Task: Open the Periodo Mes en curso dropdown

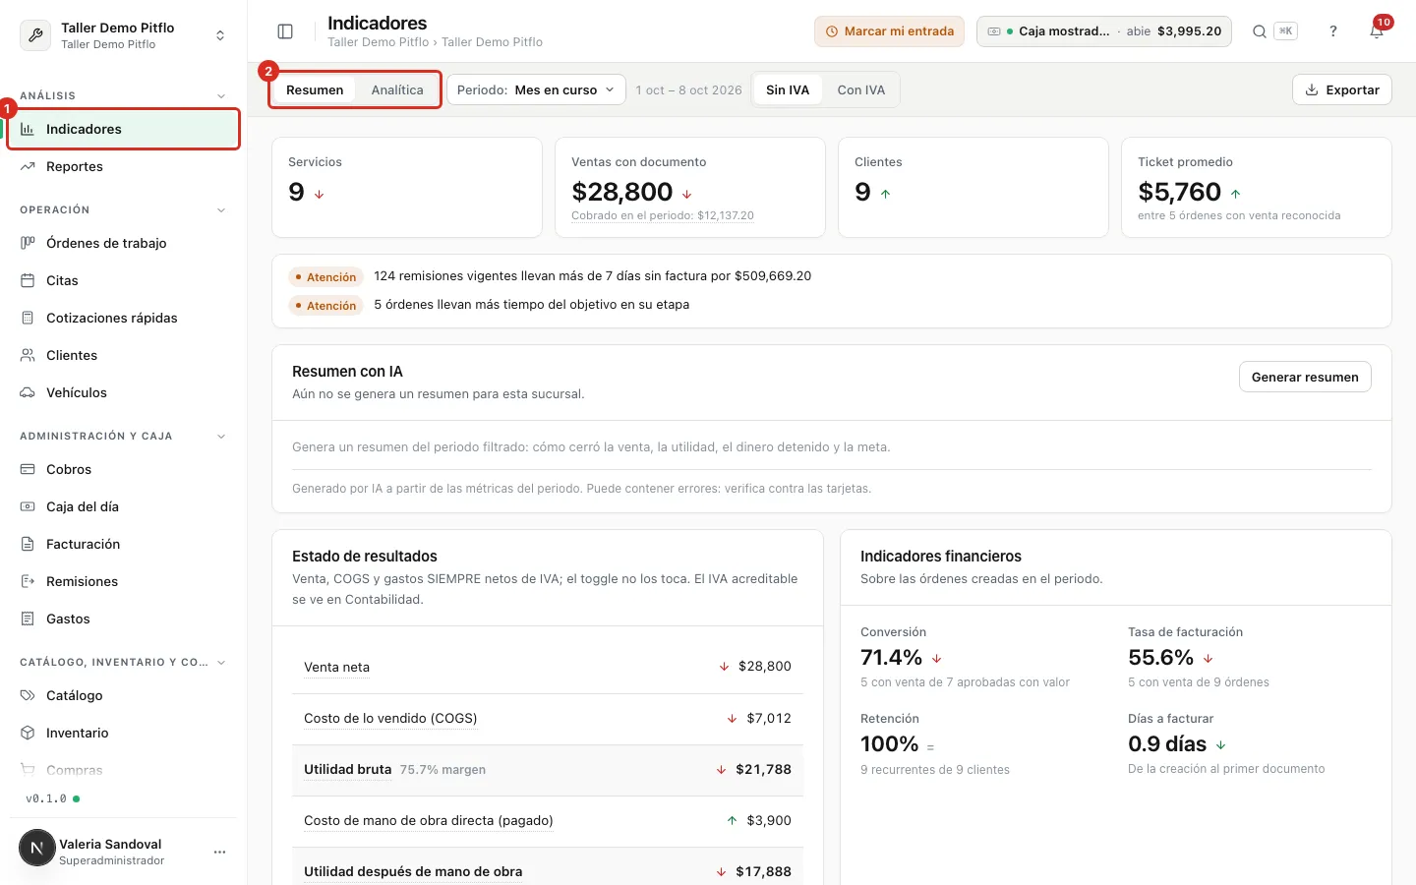Action: [x=536, y=89]
